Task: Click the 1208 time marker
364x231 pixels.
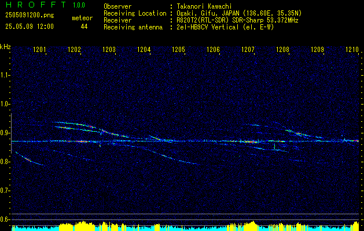Action: pos(283,50)
